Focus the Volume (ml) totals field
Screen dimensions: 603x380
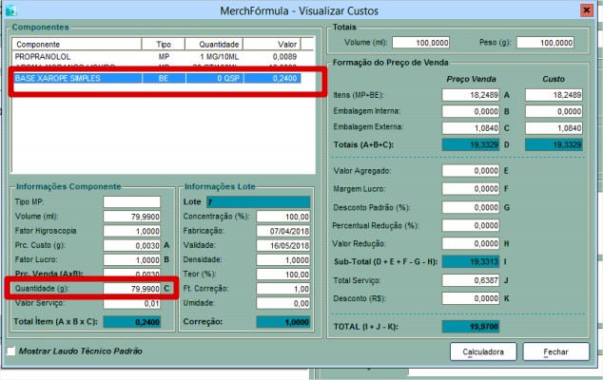420,43
